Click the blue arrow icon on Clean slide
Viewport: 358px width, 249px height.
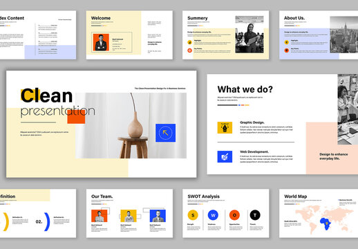coord(165,133)
